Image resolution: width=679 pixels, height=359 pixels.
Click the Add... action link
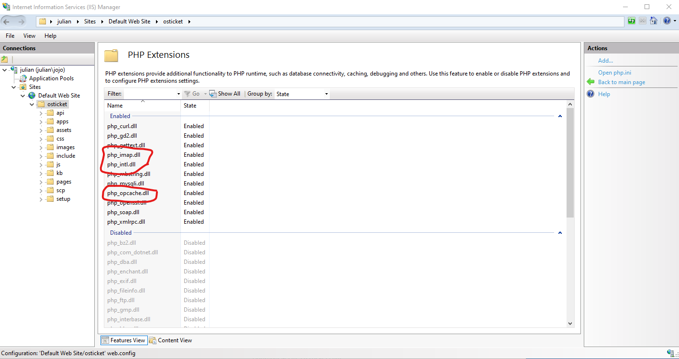[605, 61]
